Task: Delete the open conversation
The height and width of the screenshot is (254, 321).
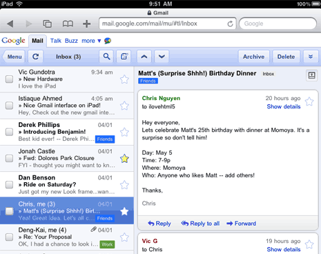Action: pos(286,57)
